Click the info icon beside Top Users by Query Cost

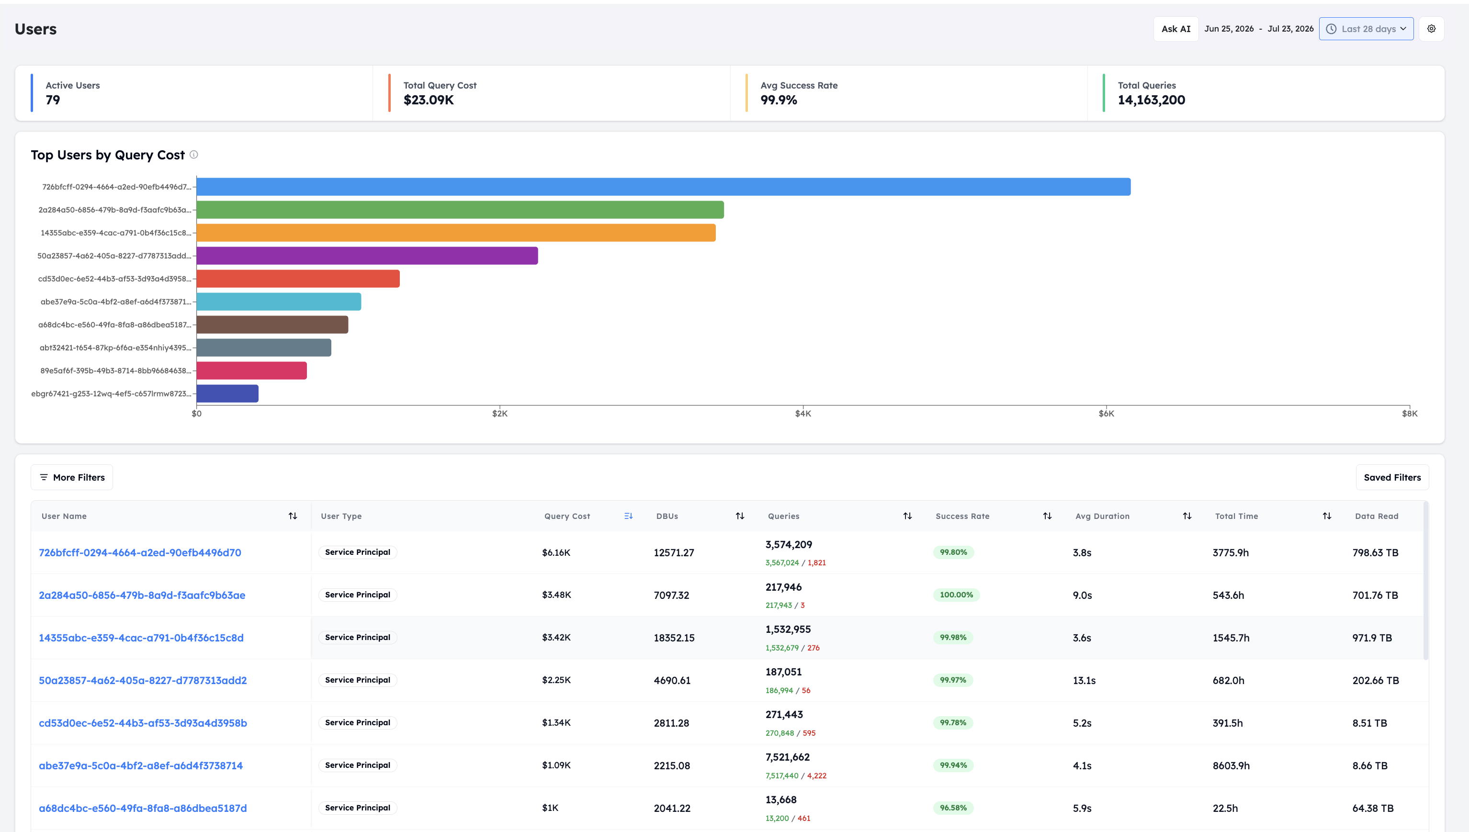point(194,154)
